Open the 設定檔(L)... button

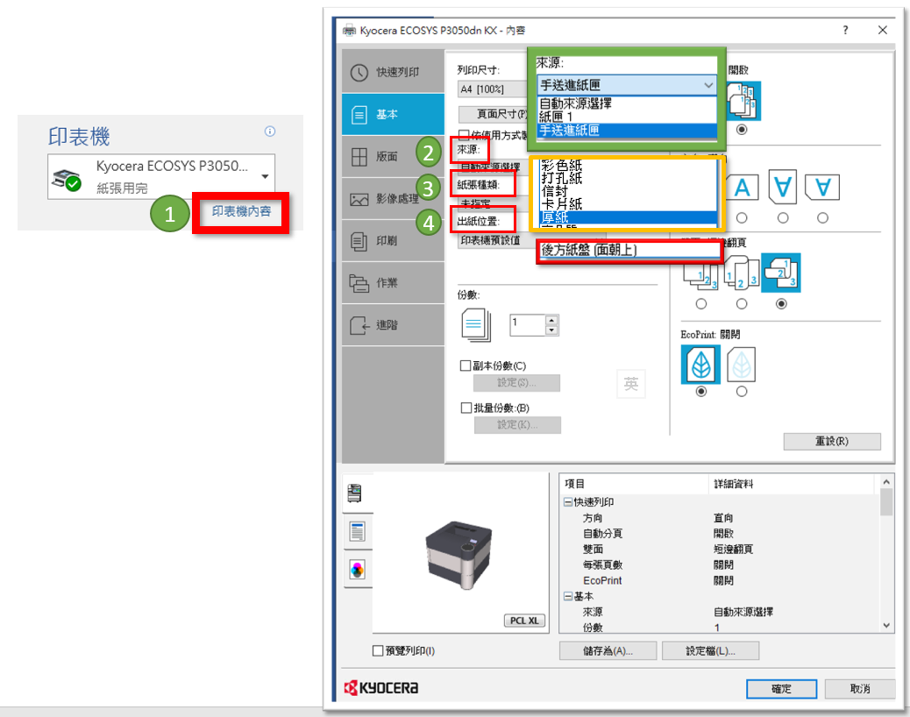point(710,651)
